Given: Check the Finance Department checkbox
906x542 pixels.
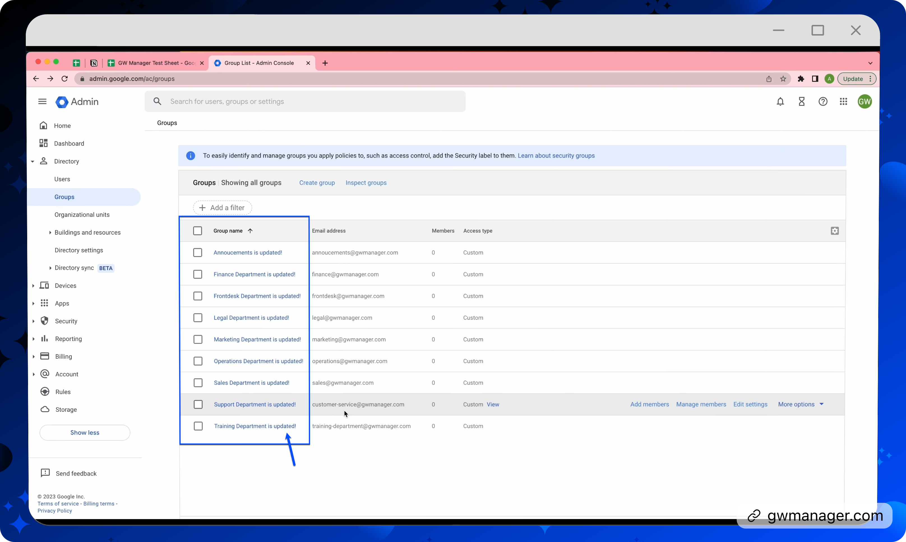Looking at the screenshot, I should click(197, 274).
